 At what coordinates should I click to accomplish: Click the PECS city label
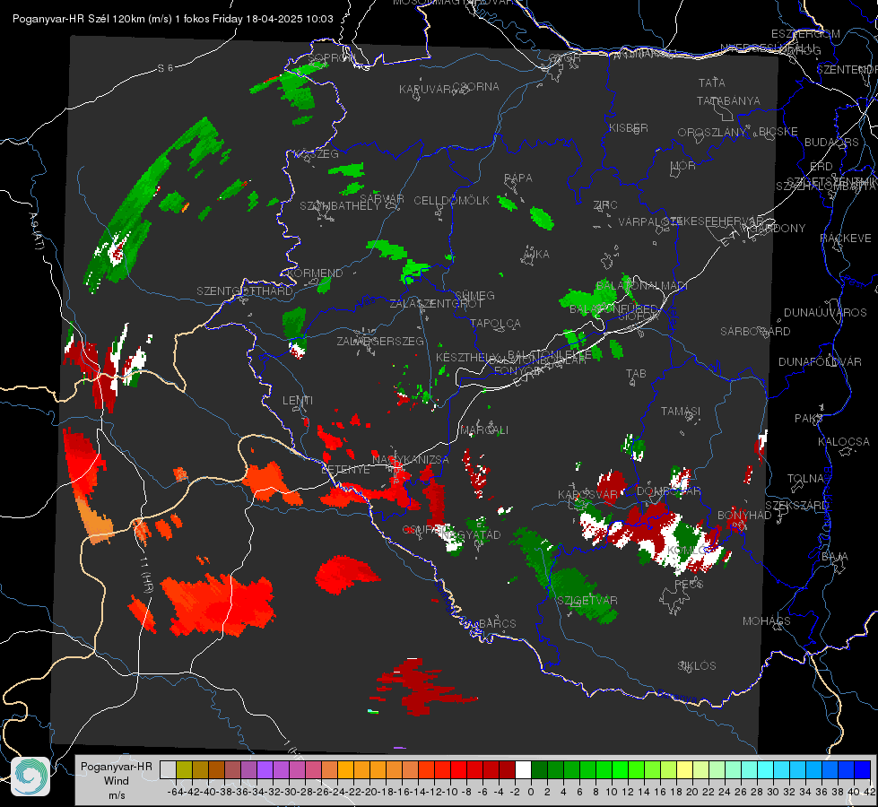(x=688, y=584)
